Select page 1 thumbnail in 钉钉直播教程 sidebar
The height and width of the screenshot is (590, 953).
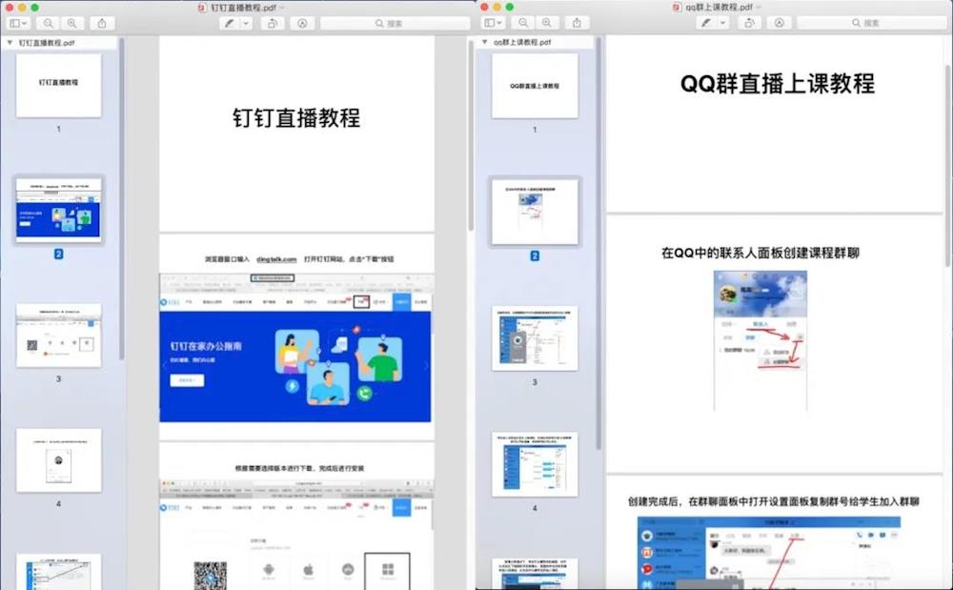point(58,85)
